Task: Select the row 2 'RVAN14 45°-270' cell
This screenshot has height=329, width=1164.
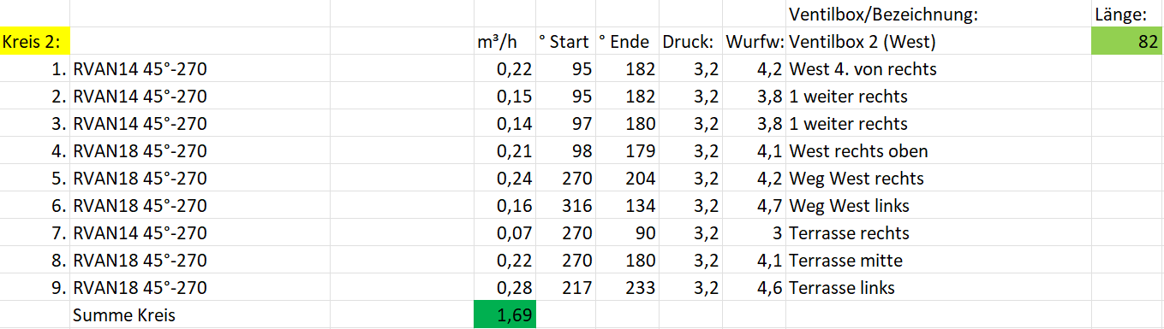Action: point(200,96)
